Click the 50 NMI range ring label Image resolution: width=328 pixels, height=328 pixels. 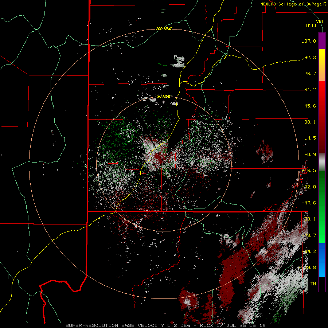point(164,96)
